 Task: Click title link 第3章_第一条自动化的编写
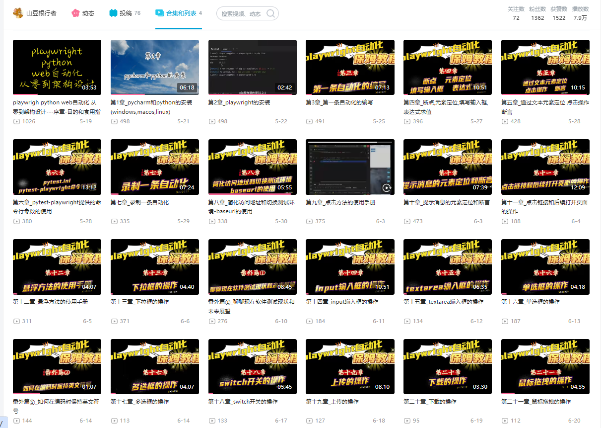point(339,103)
